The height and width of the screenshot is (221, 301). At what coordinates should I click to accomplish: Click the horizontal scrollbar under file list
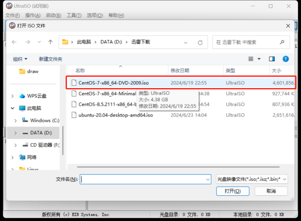click(178, 167)
